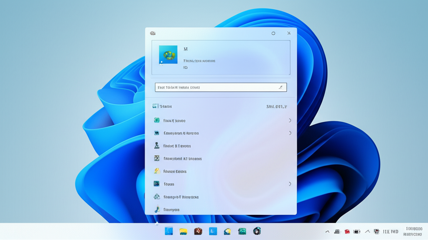Click the list header label beside the teal icon

(x=166, y=107)
